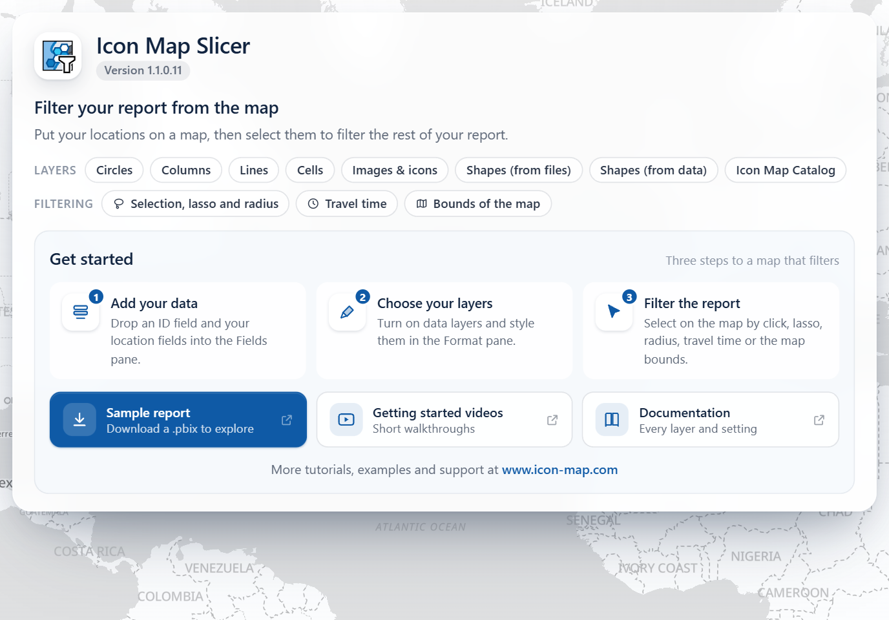Click the map icon in Bounds of the map chip
Image resolution: width=889 pixels, height=620 pixels.
click(422, 203)
